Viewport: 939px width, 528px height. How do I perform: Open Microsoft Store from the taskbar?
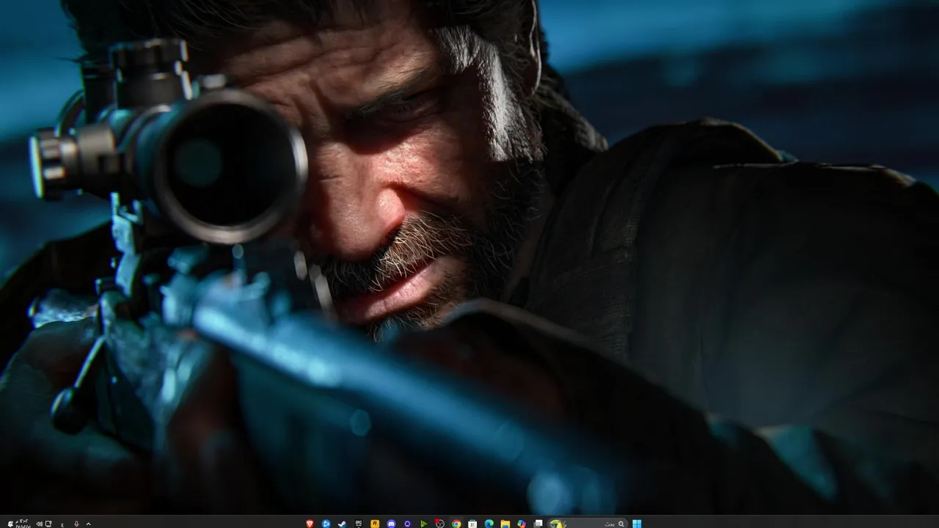472,524
